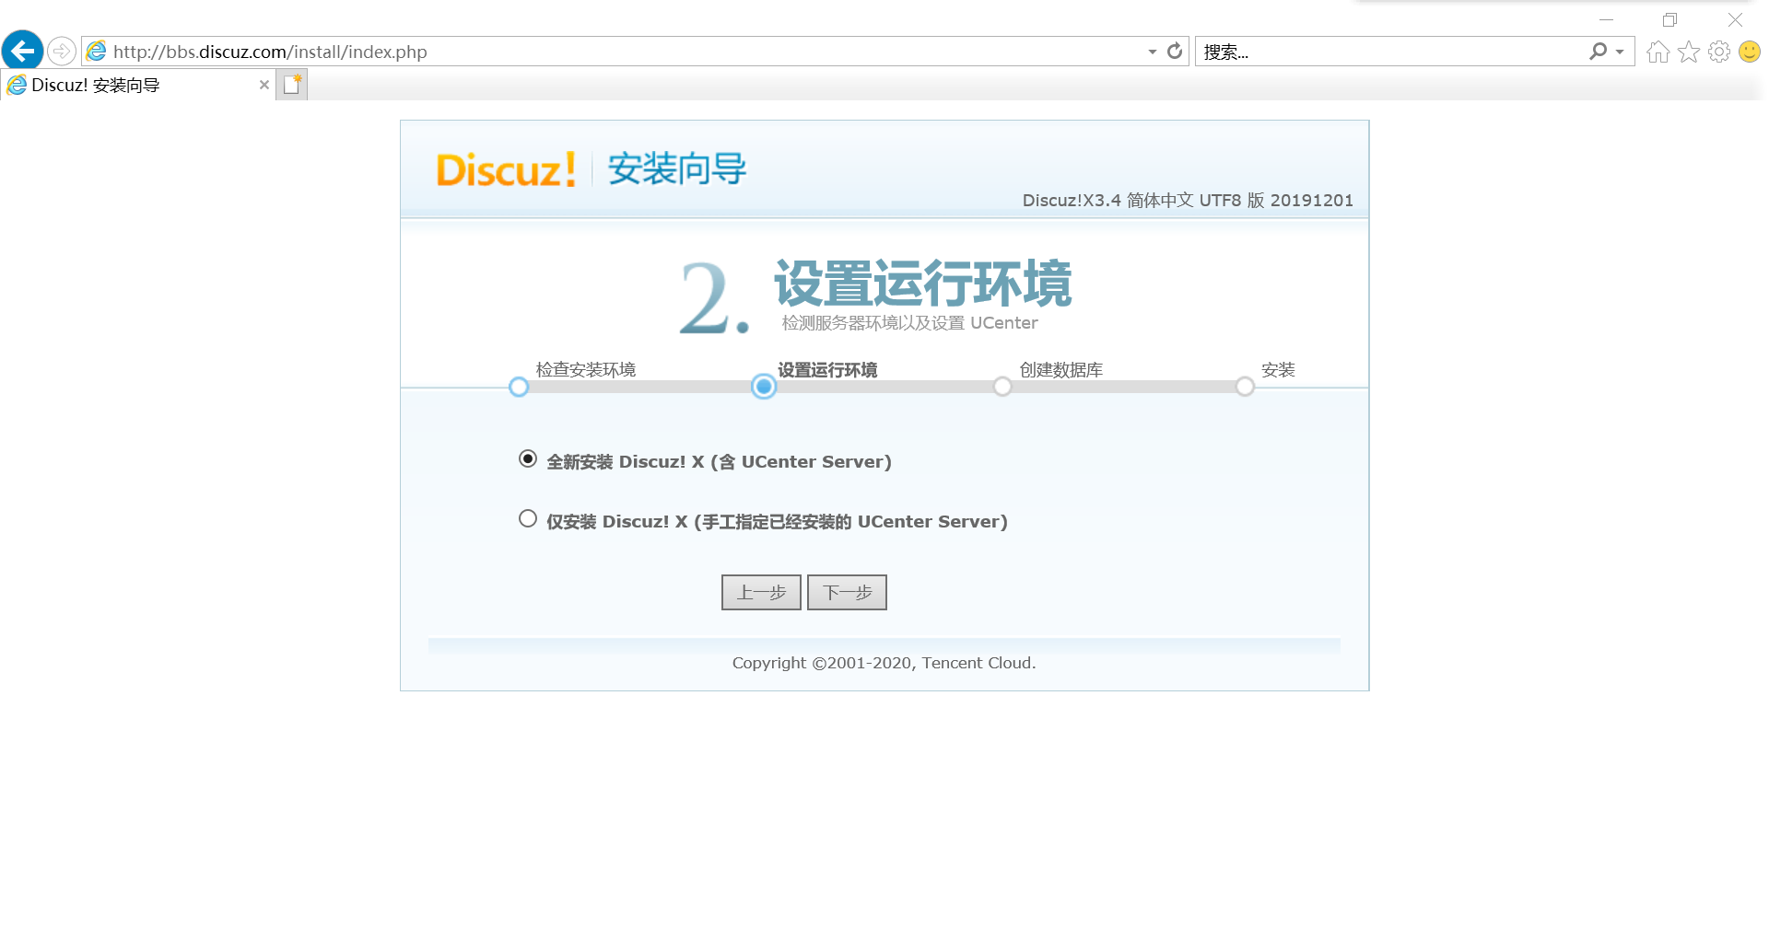1769x939 pixels.
Task: Click the 全新安装 Discuz! X option label
Action: coord(719,461)
